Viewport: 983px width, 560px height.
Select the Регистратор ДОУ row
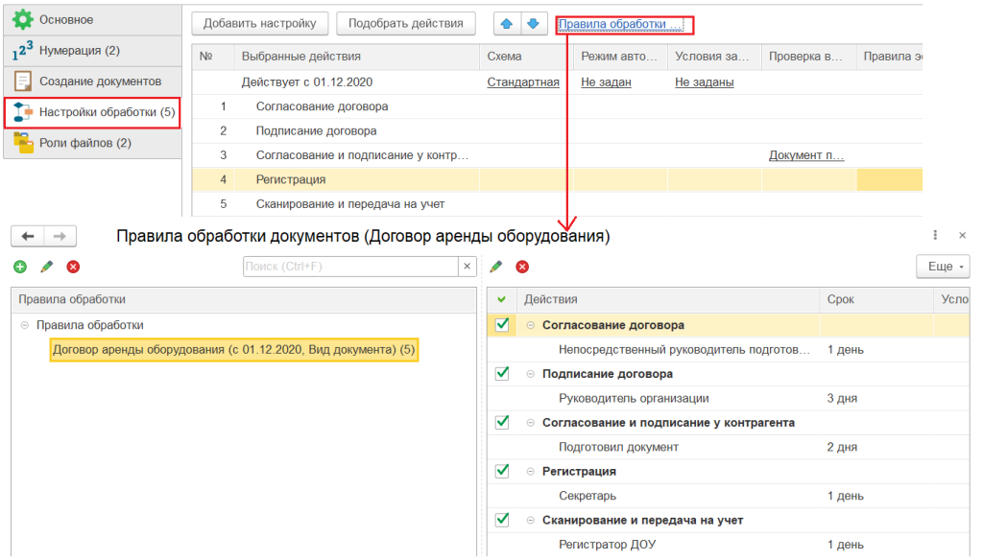coord(728,545)
